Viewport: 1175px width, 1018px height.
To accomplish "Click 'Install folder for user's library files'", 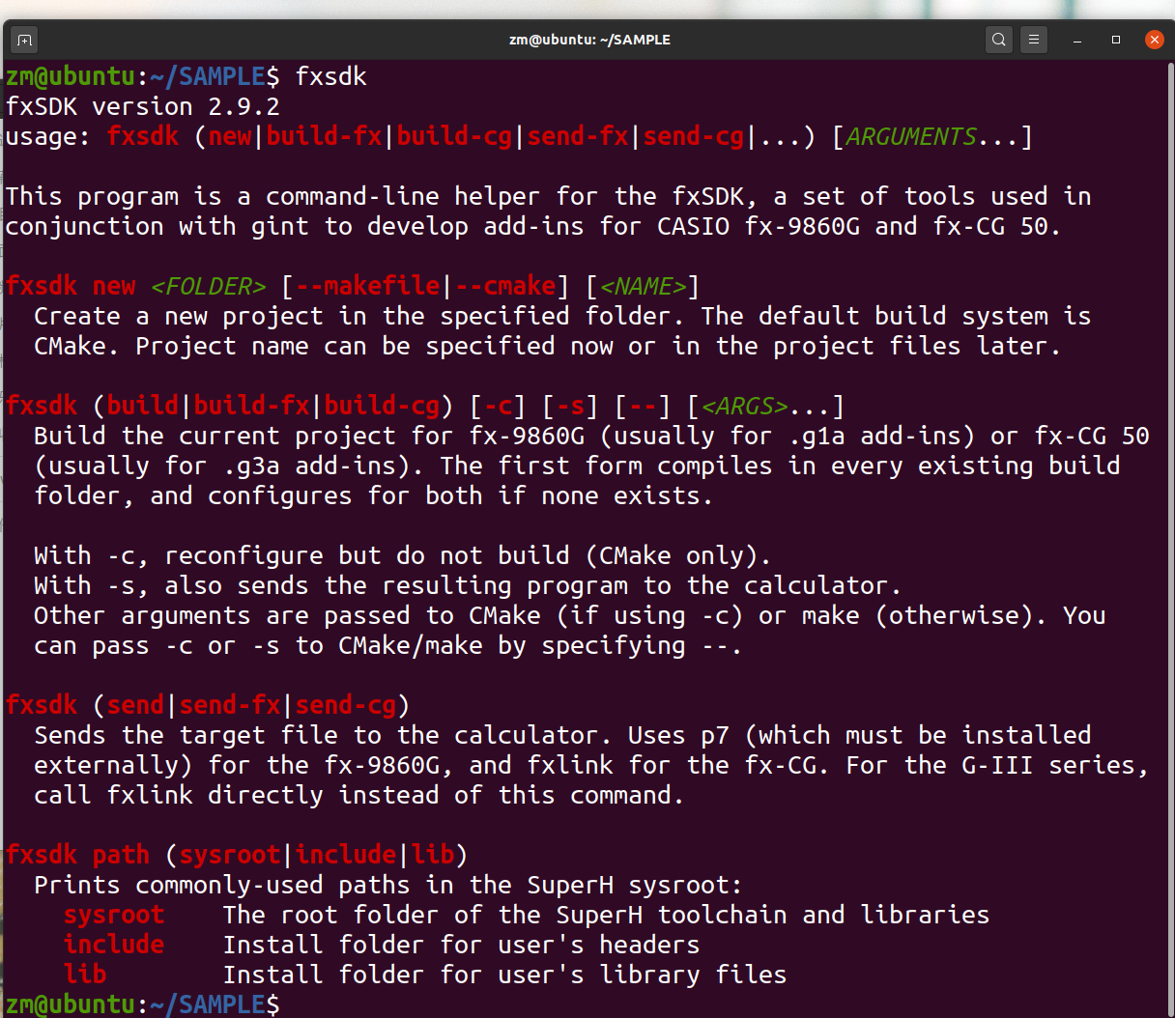I will tap(505, 975).
